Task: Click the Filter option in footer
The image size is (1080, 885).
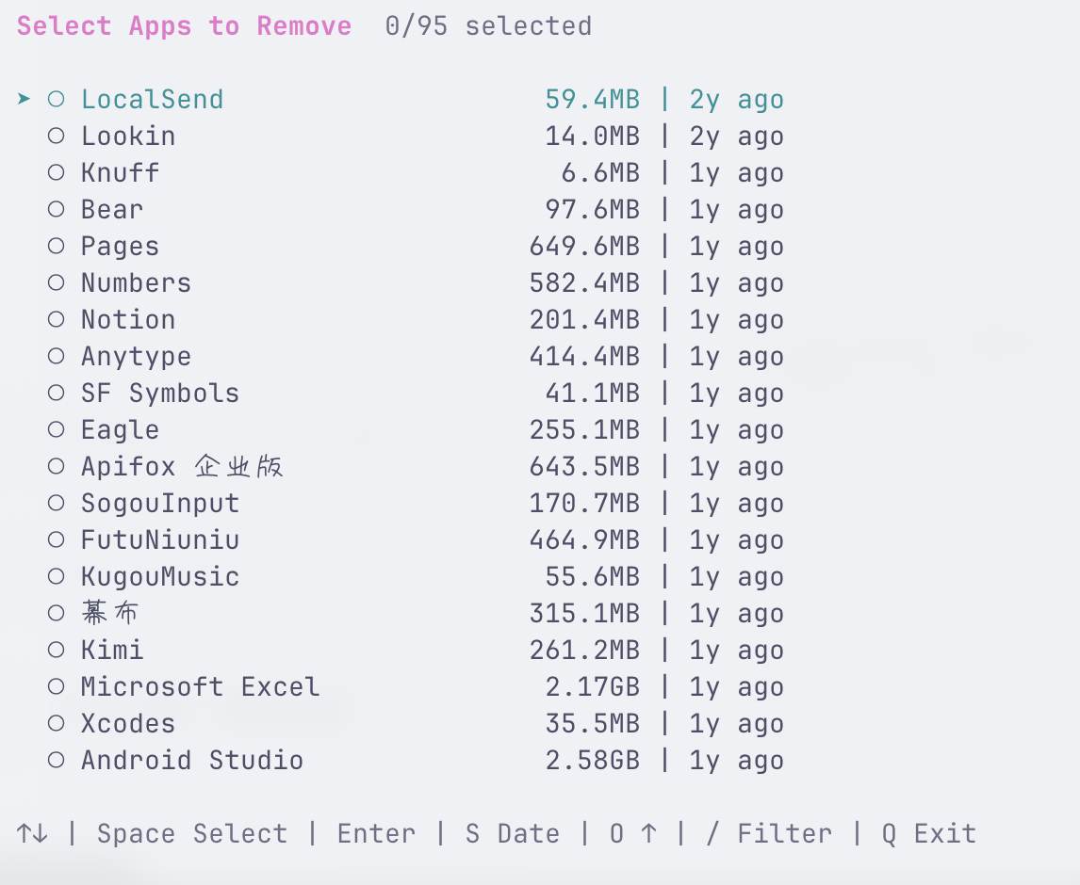Action: point(768,834)
